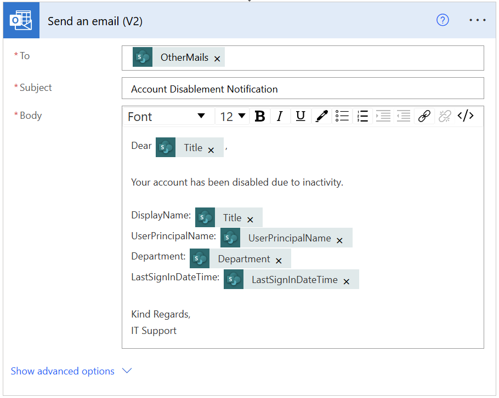This screenshot has height=398, width=499.
Task: Expand Show advanced options
Action: 71,371
